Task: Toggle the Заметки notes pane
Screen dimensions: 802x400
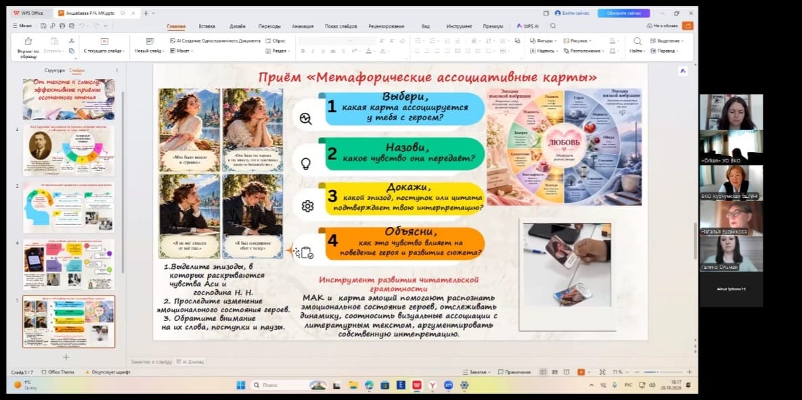Action: [x=476, y=372]
